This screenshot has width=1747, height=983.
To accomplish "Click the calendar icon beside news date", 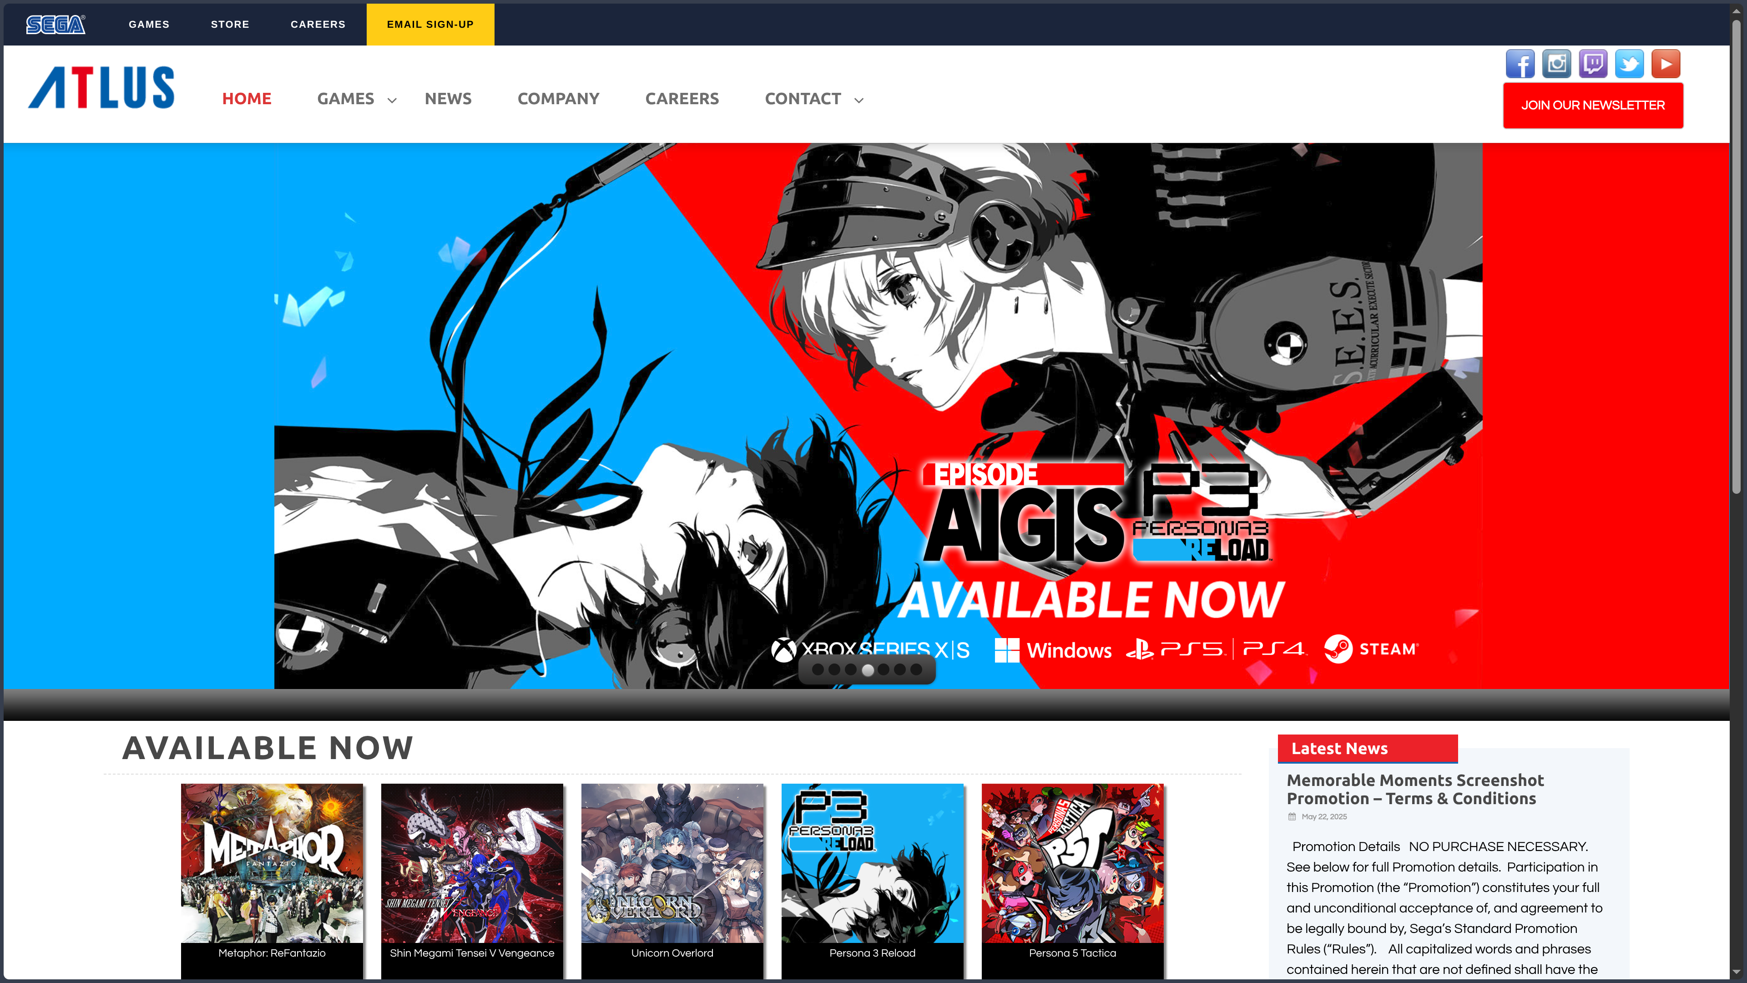I will pos(1291,817).
